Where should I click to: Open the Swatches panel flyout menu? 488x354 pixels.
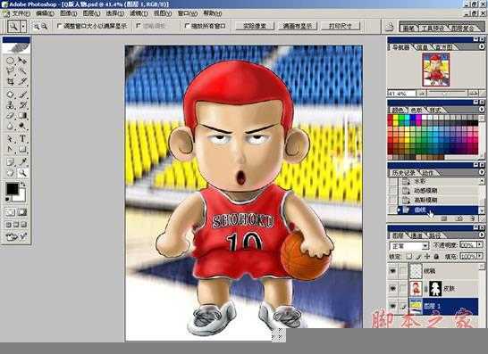(482, 110)
